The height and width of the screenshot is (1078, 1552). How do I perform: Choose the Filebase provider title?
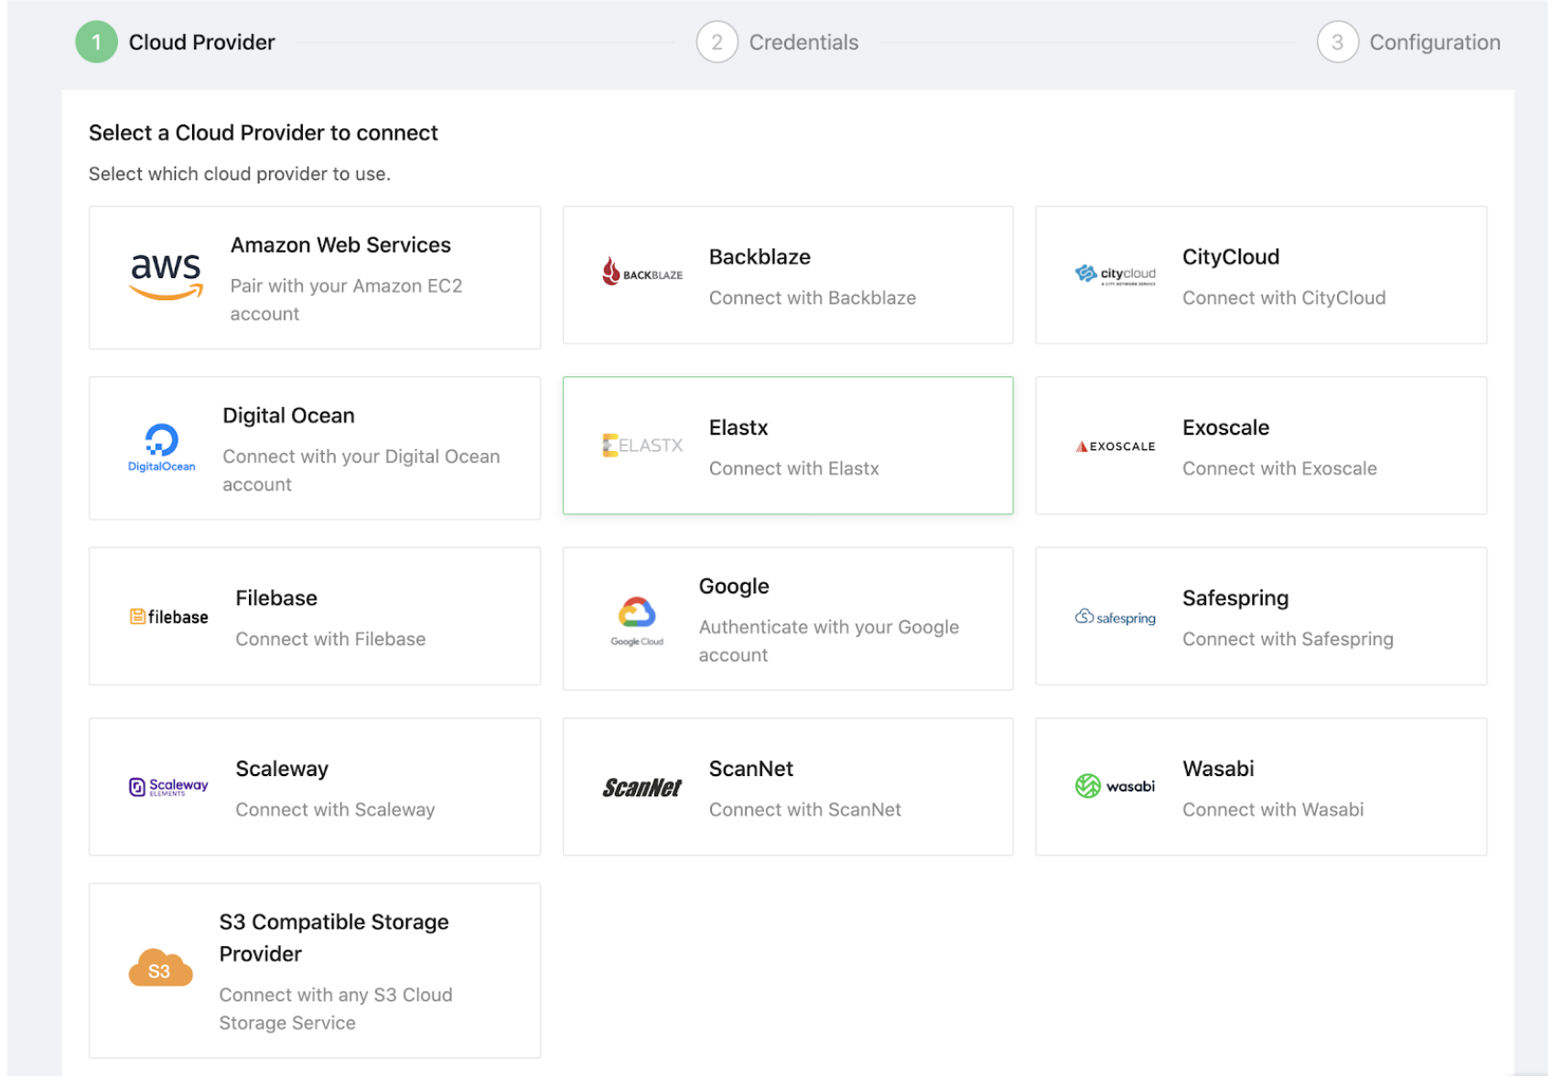tap(276, 598)
